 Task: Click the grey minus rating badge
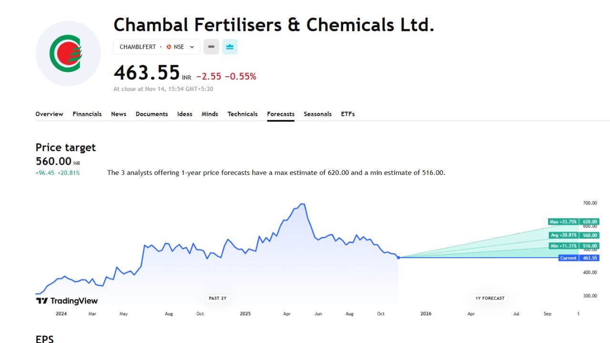[x=211, y=47]
